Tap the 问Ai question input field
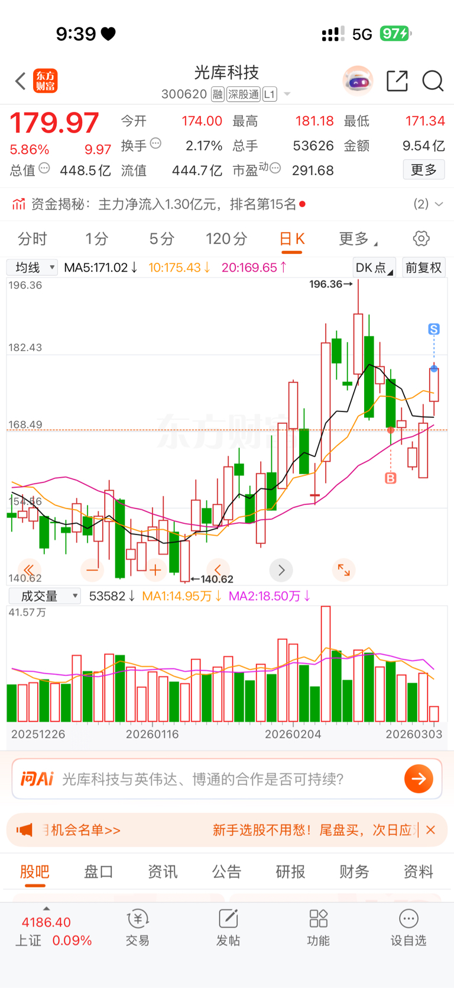This screenshot has width=454, height=988. coord(227,778)
